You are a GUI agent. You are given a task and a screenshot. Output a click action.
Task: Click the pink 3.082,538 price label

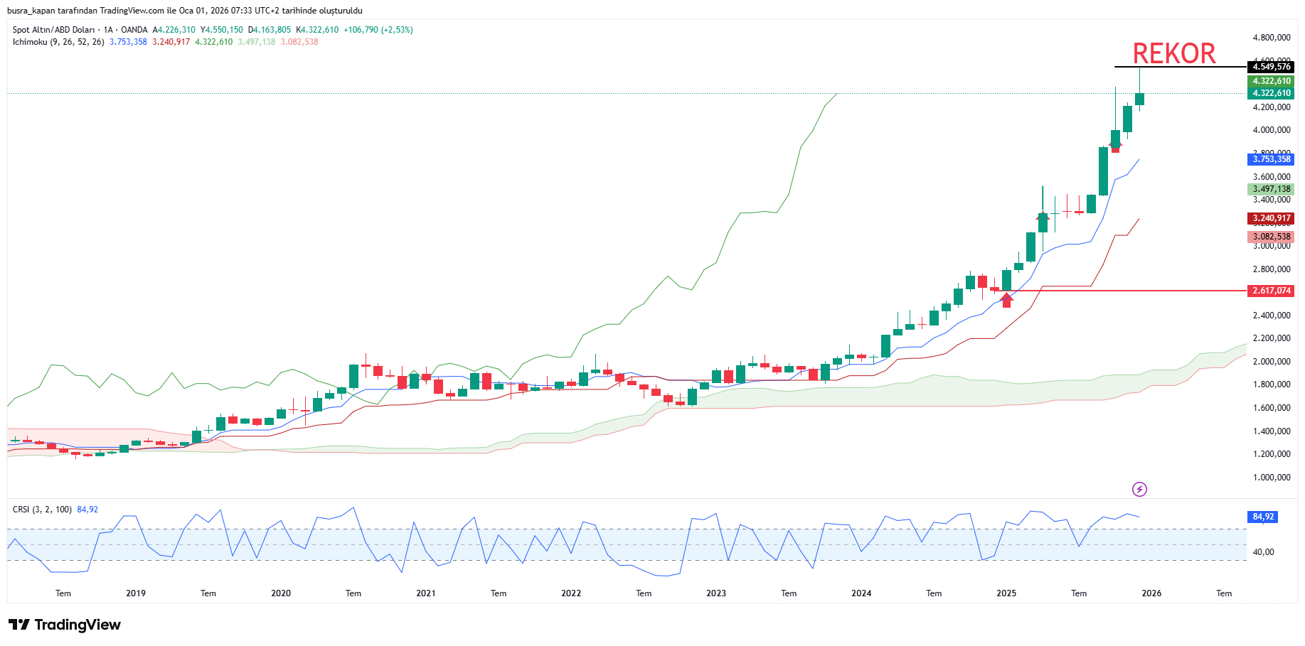[1271, 237]
